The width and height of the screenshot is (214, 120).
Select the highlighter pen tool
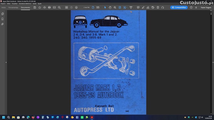(143, 7)
